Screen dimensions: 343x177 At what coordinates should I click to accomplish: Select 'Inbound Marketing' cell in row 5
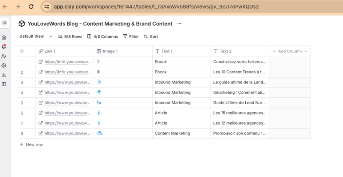click(181, 102)
